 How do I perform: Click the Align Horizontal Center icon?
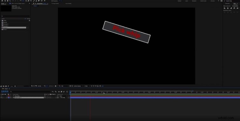[228, 8]
